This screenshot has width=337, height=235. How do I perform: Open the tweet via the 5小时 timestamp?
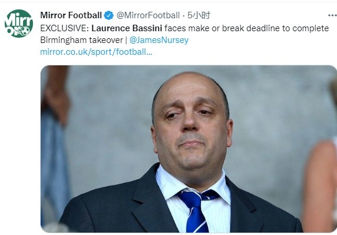199,15
